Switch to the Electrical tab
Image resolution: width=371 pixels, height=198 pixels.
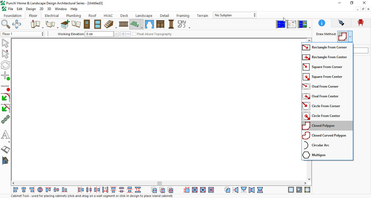click(x=52, y=16)
